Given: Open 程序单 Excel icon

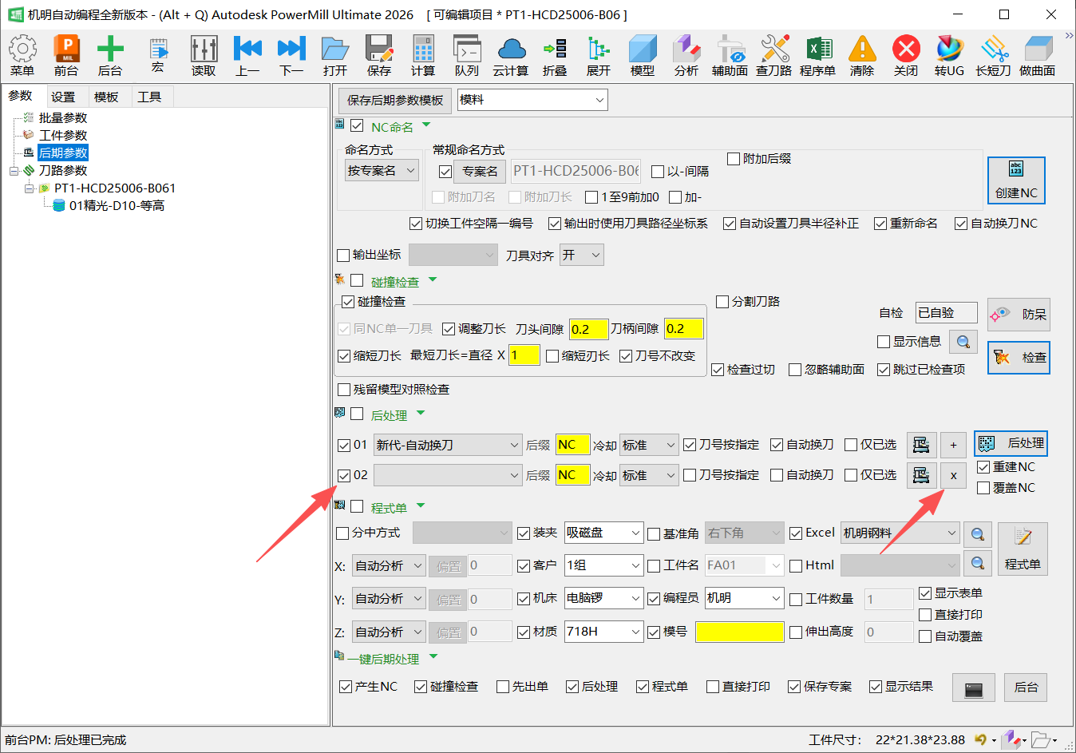Looking at the screenshot, I should [818, 55].
